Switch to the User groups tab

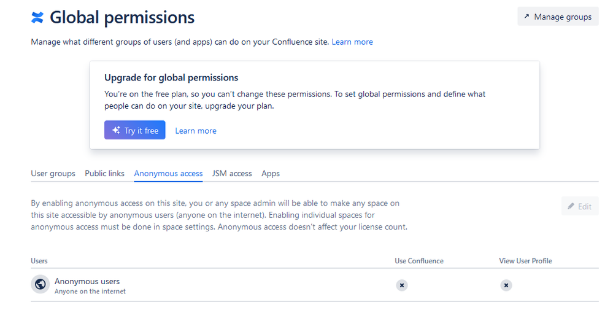click(53, 174)
